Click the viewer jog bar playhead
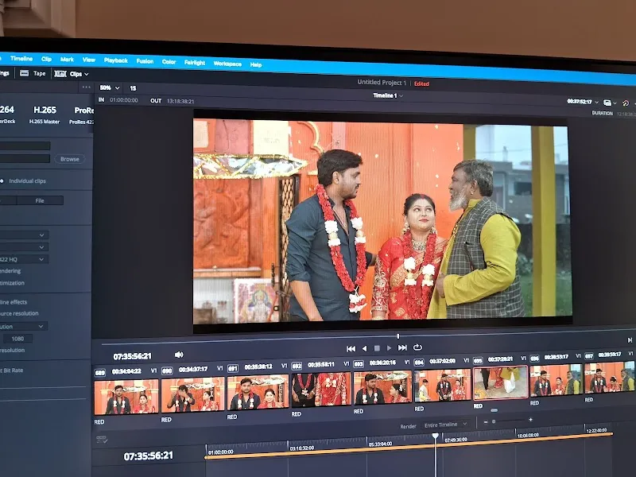Viewport: 636px width, 477px height. click(398, 336)
